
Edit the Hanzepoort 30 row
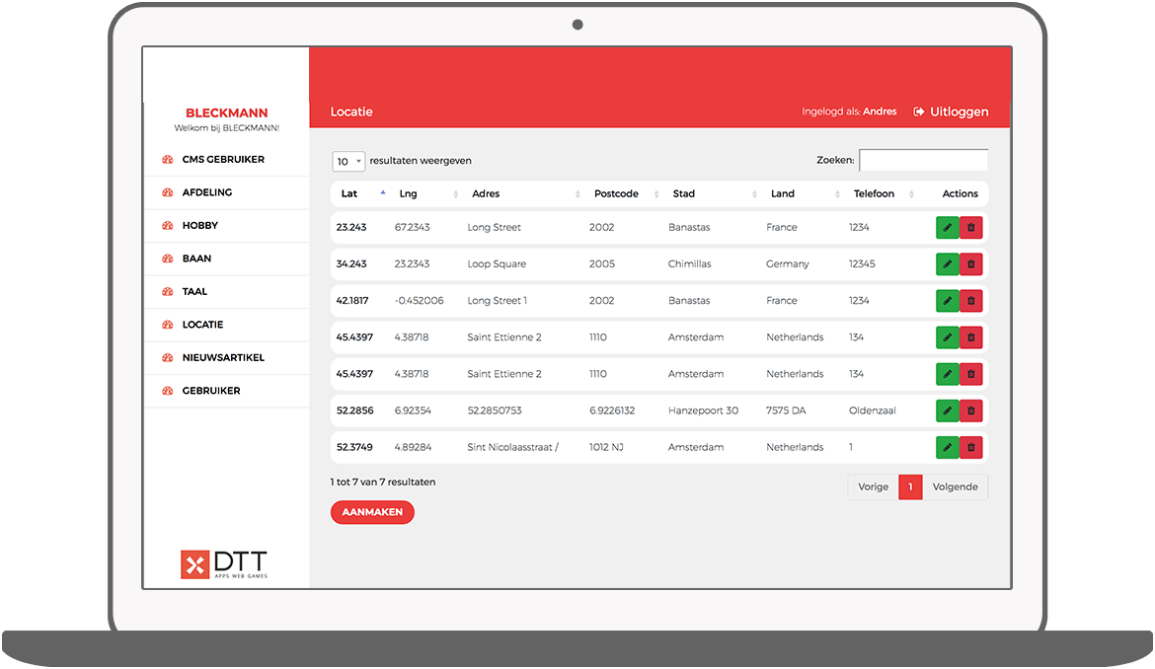point(948,410)
